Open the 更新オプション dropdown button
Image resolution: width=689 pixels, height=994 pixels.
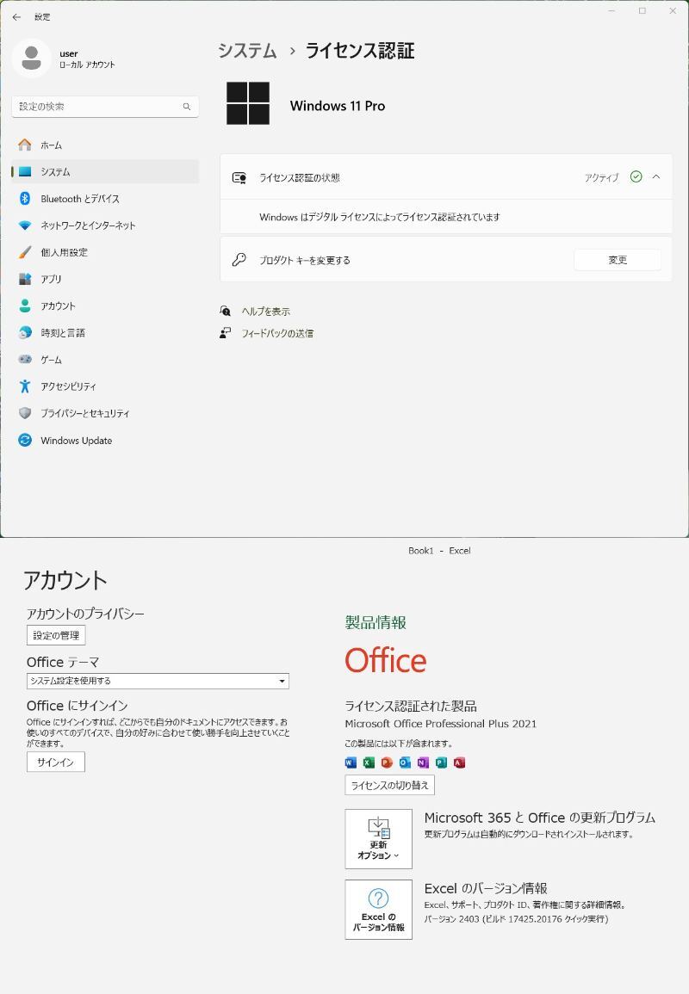click(x=378, y=839)
